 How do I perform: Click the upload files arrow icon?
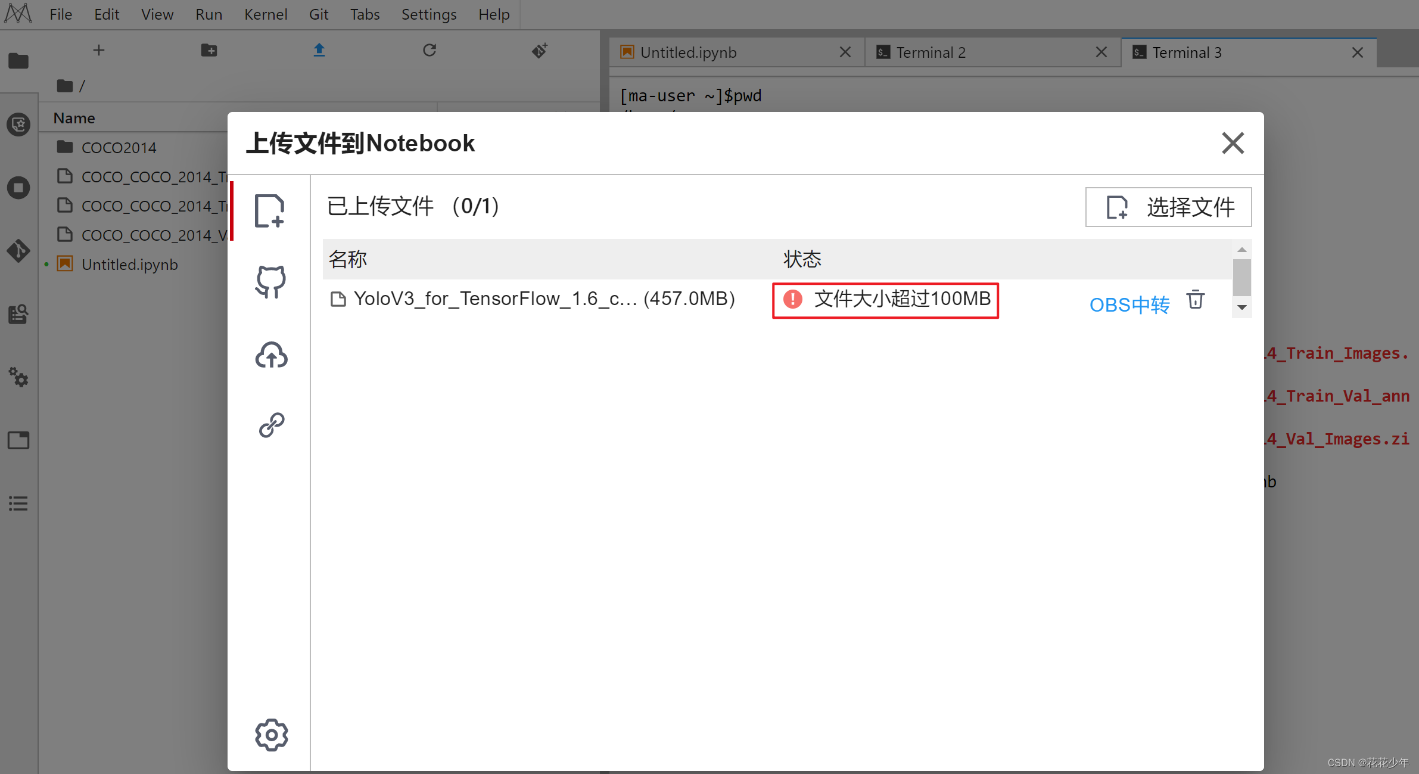319,51
